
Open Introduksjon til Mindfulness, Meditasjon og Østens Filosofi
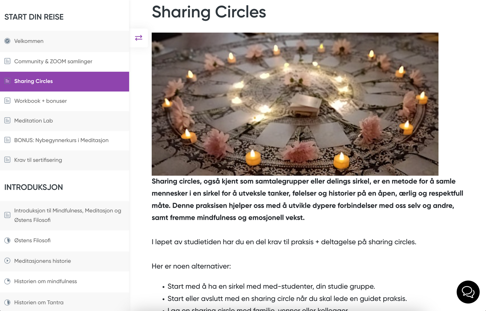coord(67,215)
